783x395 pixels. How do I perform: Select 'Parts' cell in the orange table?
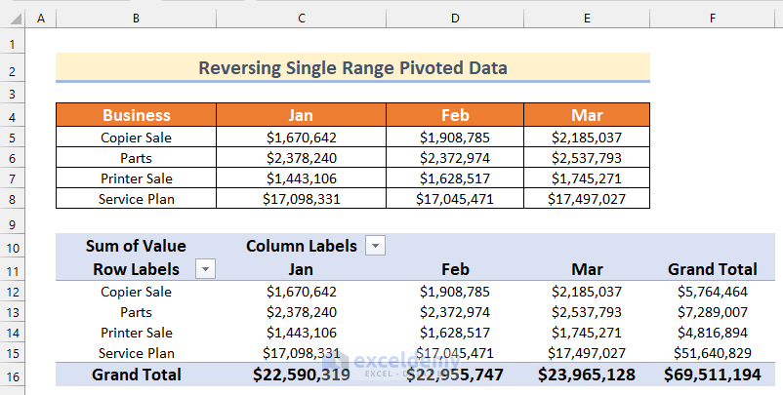(136, 158)
